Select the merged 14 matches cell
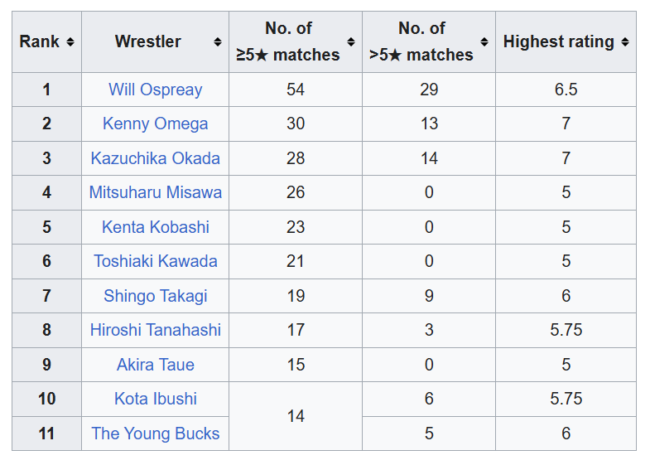The image size is (650, 465). pyautogui.click(x=296, y=416)
